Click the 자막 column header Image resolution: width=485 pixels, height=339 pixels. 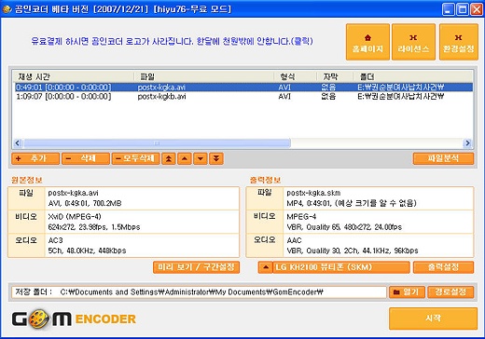[x=335, y=76]
